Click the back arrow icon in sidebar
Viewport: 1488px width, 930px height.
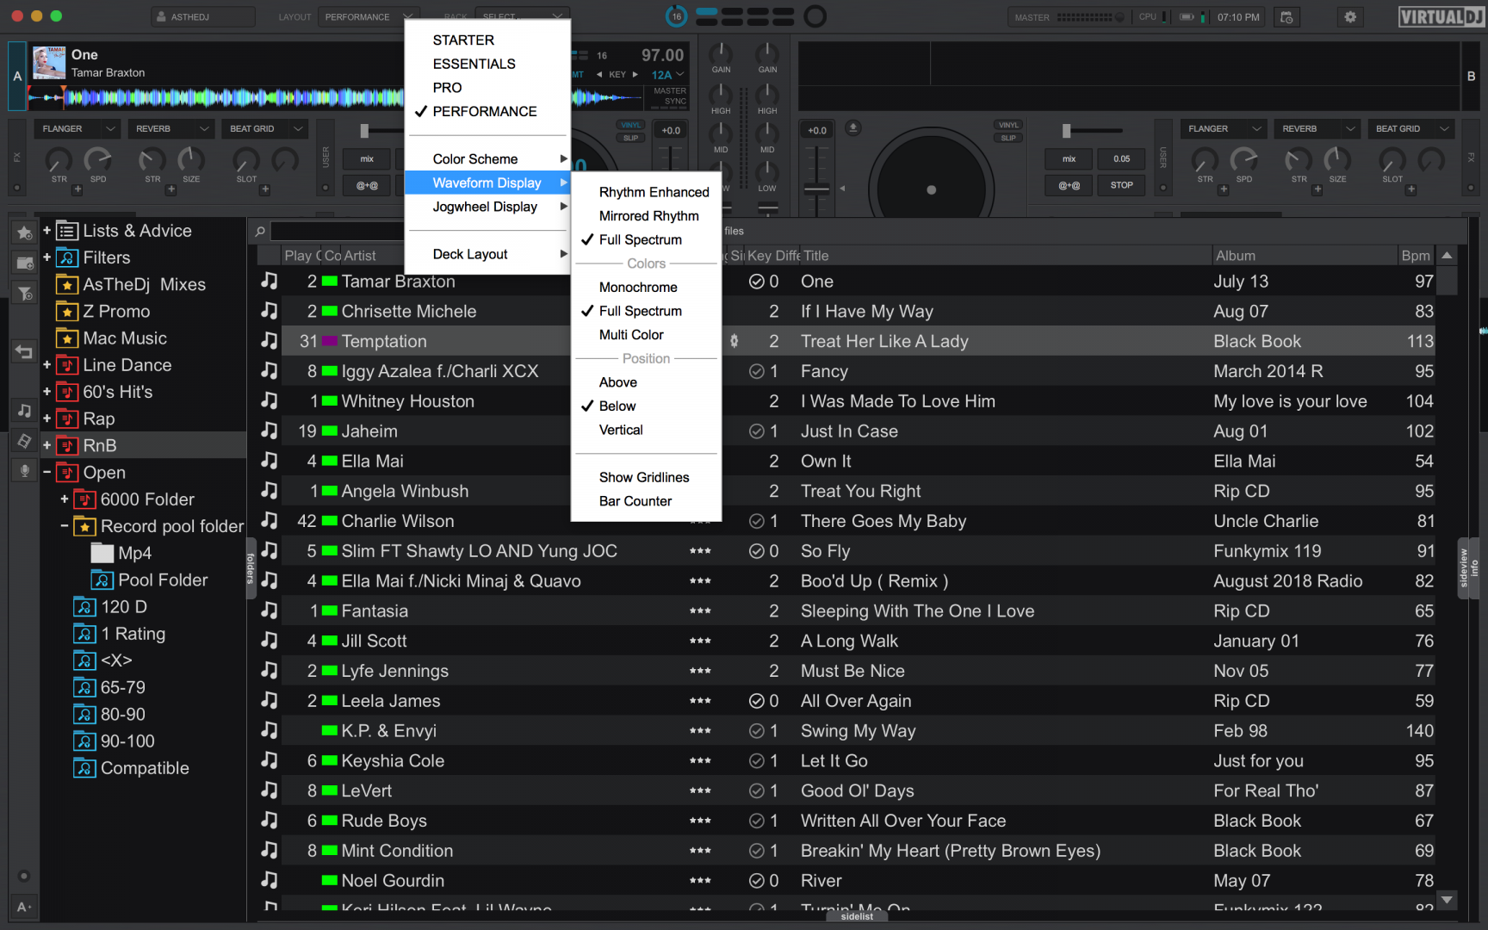point(24,351)
